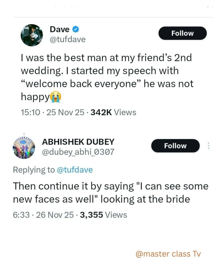Click Dave's profile avatar
The height and width of the screenshot is (266, 213).
click(x=32, y=34)
